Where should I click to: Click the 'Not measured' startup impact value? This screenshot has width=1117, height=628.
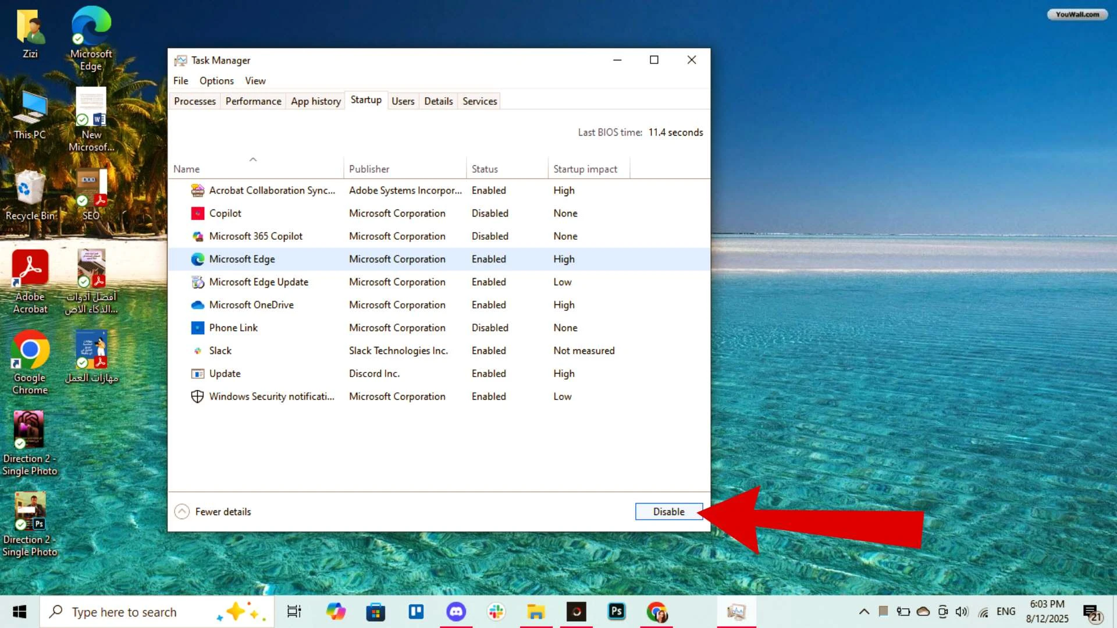[x=584, y=351]
